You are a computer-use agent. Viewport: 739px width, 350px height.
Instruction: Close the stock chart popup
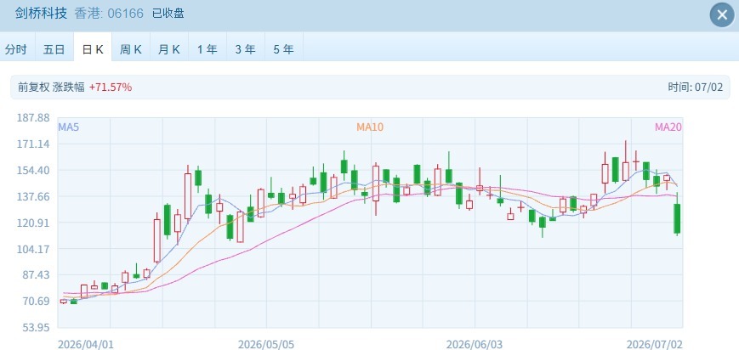coord(722,15)
